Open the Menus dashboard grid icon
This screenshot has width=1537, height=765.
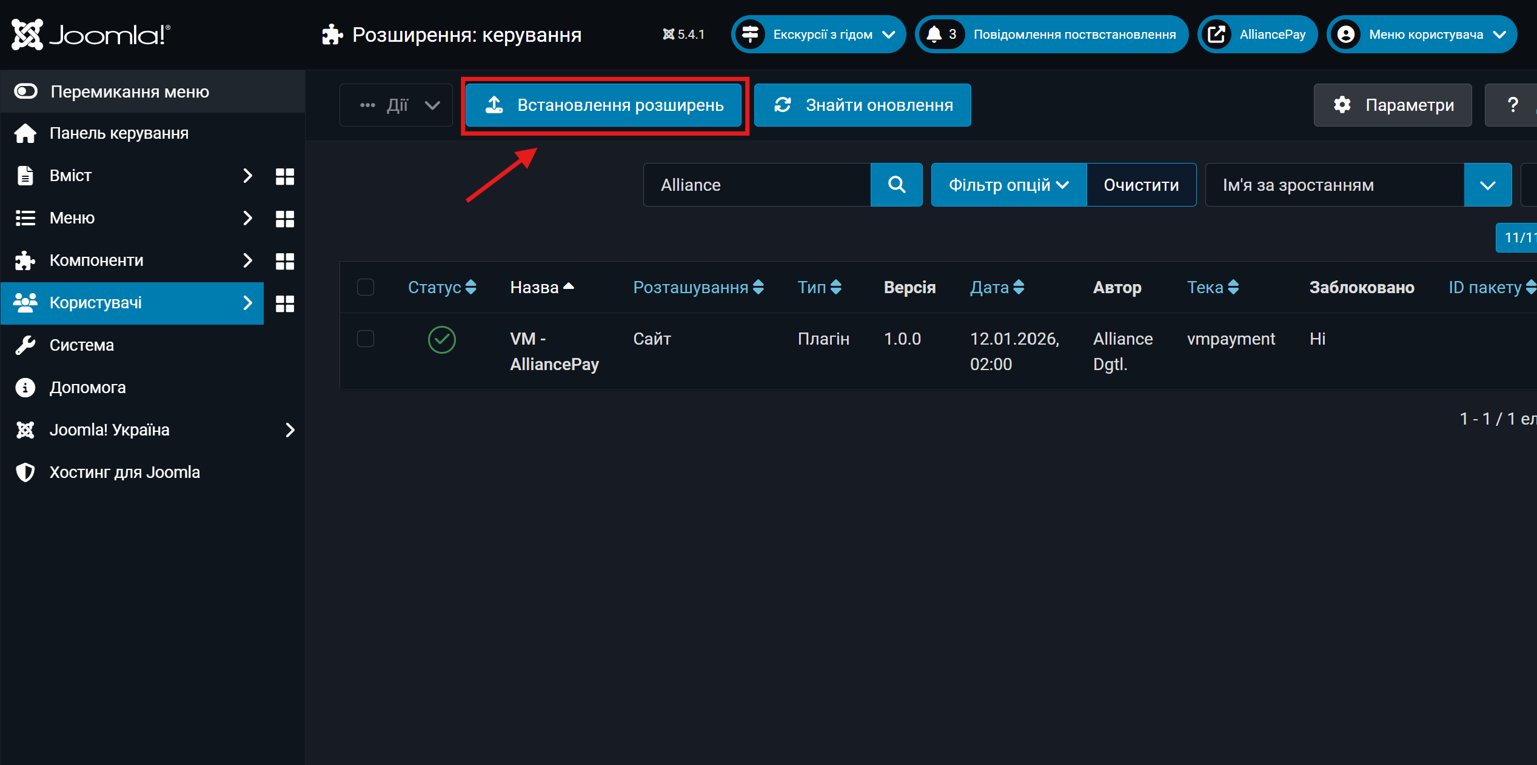284,219
